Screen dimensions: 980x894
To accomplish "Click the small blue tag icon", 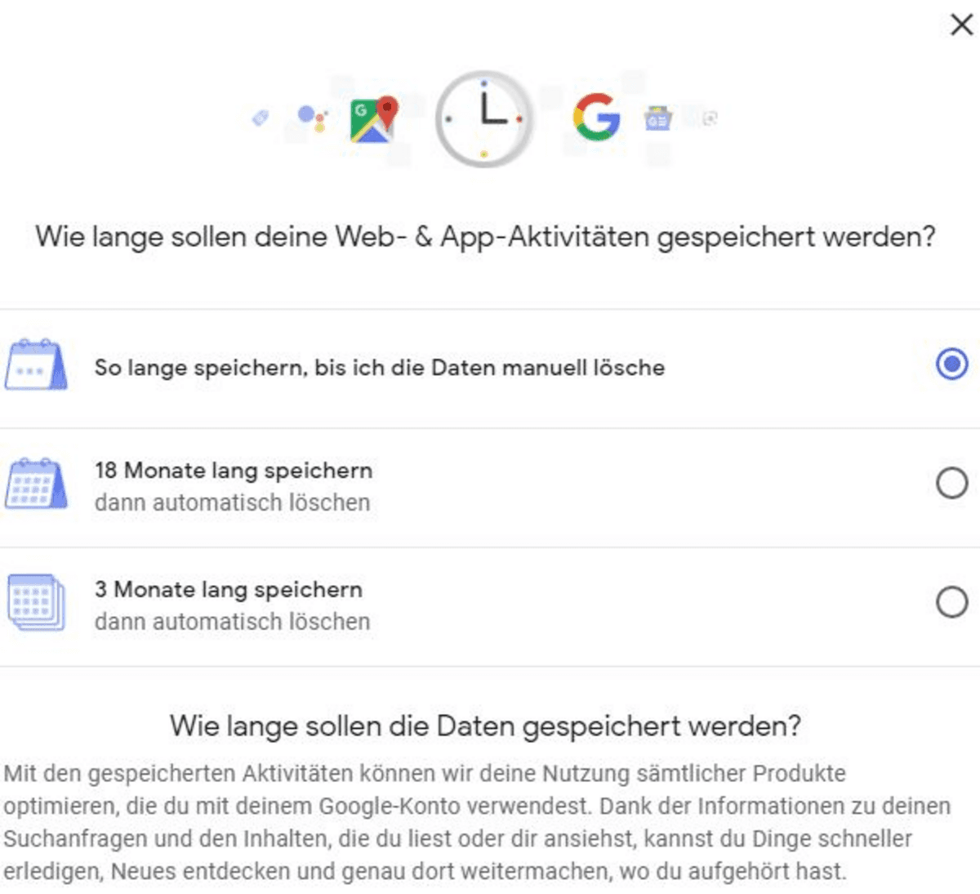I will pyautogui.click(x=261, y=118).
